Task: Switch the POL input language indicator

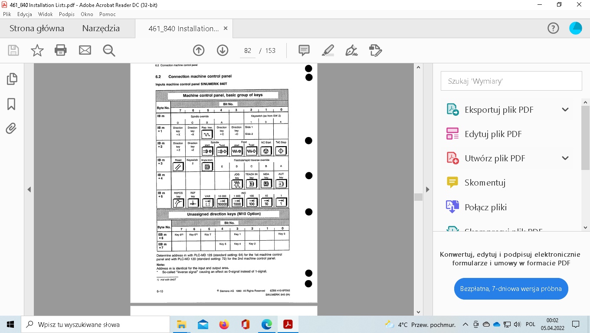Action: point(530,324)
